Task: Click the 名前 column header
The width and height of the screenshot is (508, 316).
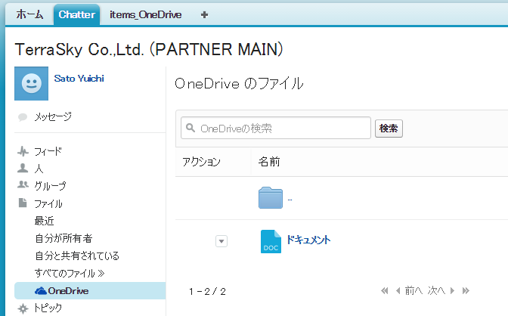Action: click(269, 162)
